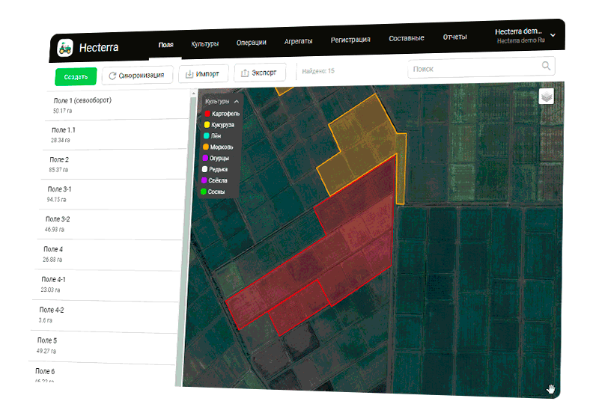593x419 pixels.
Task: Go to the Отчеты tab
Action: [x=455, y=37]
